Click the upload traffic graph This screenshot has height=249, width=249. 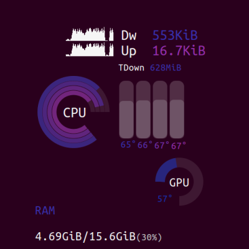pos(90,50)
